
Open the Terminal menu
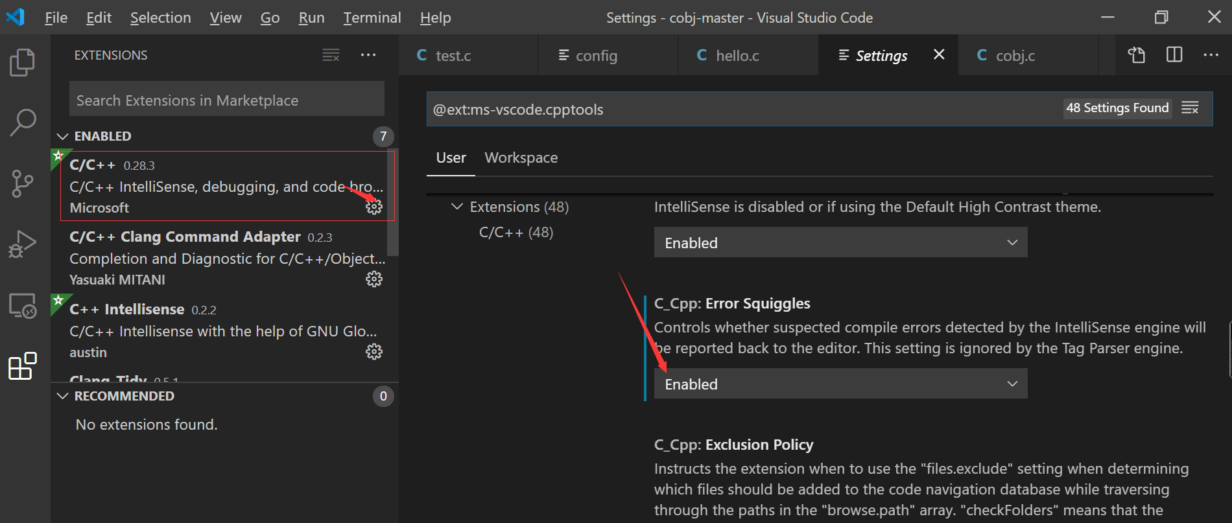click(x=372, y=17)
